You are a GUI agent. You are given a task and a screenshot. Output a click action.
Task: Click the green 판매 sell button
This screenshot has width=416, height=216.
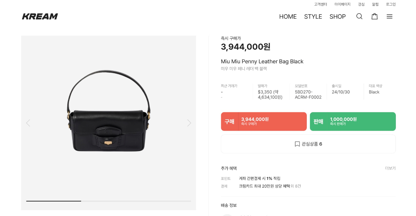click(353, 121)
